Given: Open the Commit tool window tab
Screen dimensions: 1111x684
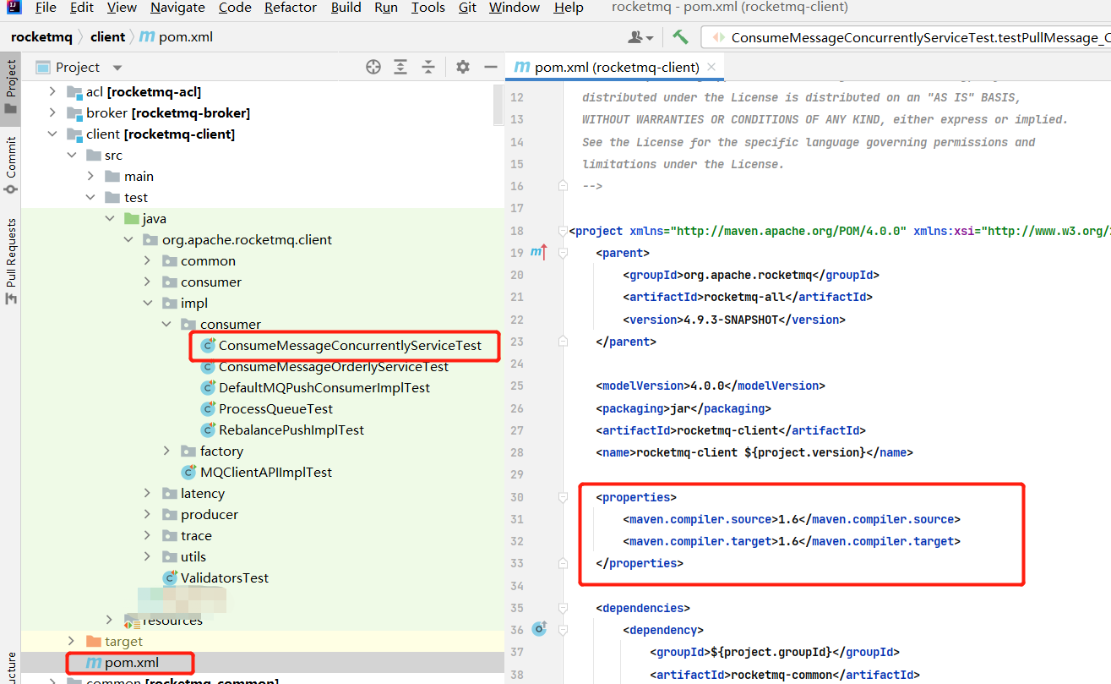Looking at the screenshot, I should tap(11, 166).
